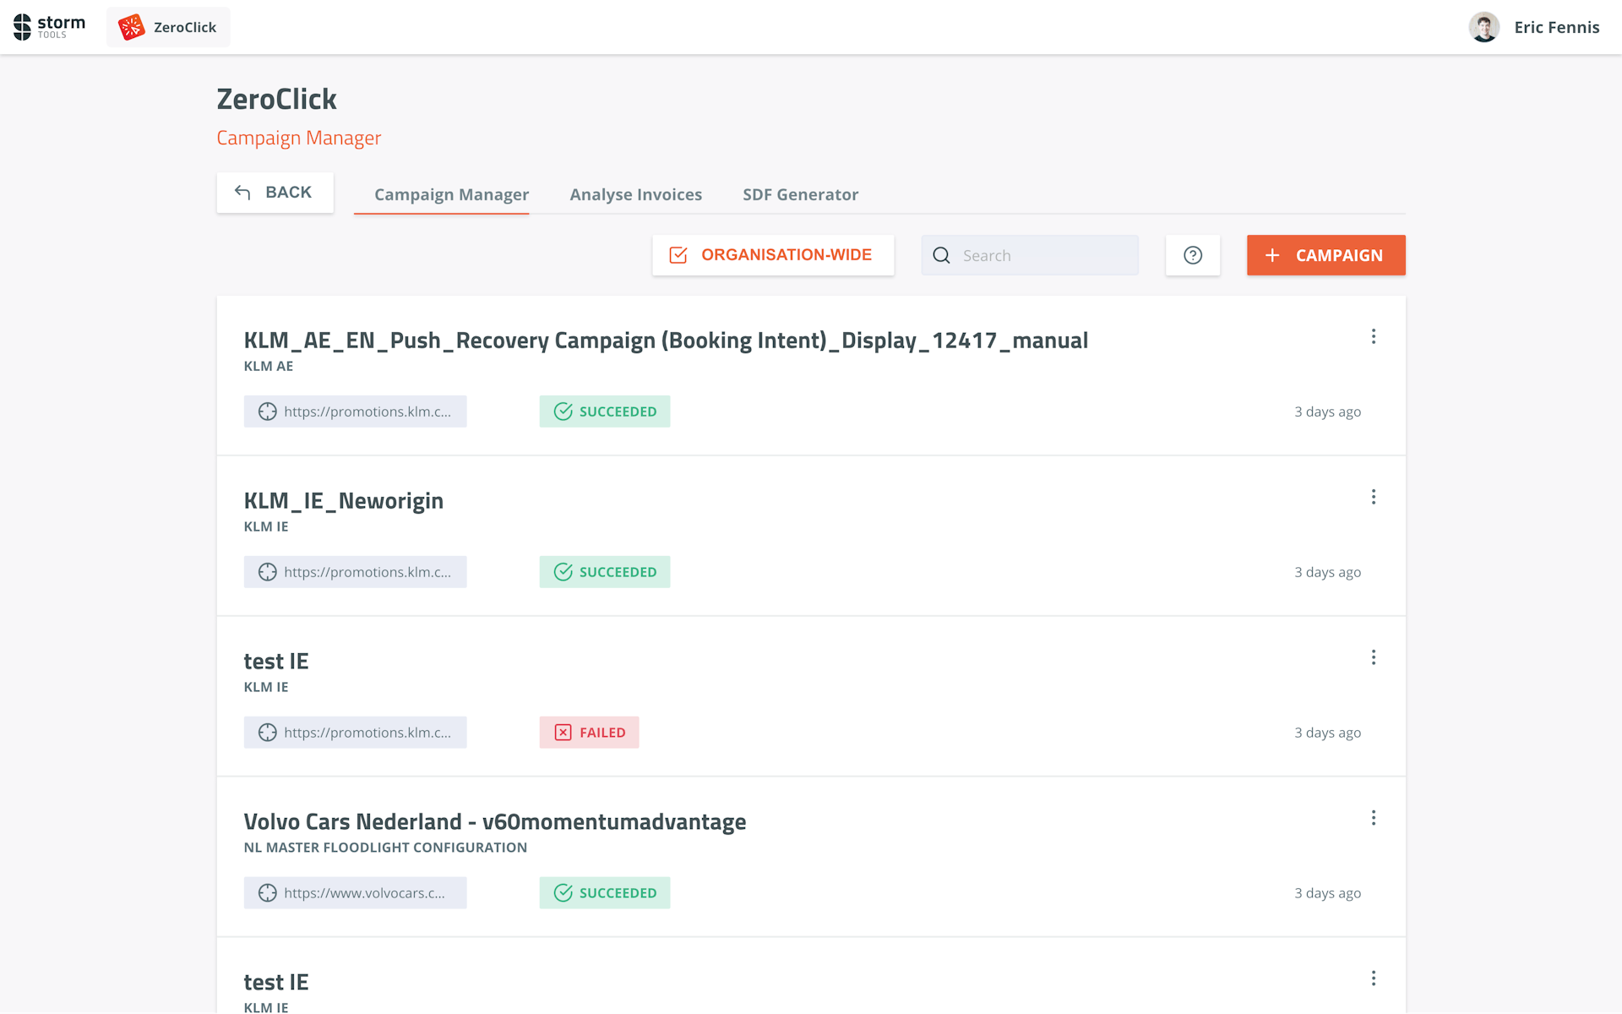This screenshot has width=1622, height=1014.
Task: Click the volvocars URL chip
Action: pyautogui.click(x=355, y=893)
